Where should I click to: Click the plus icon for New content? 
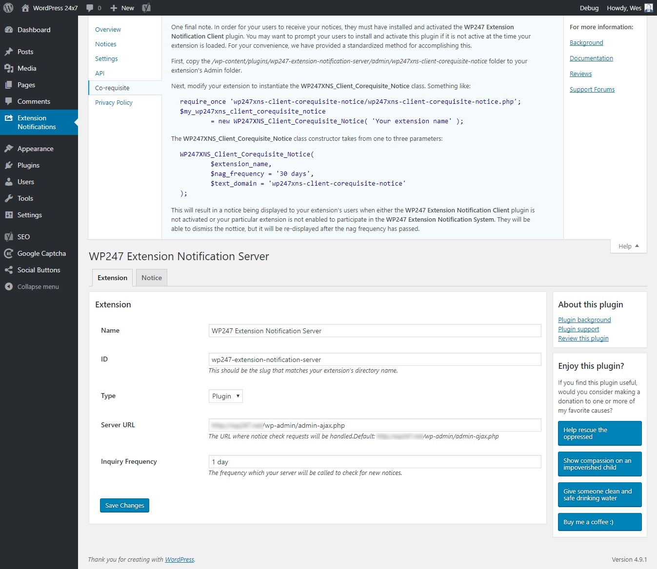click(x=114, y=8)
